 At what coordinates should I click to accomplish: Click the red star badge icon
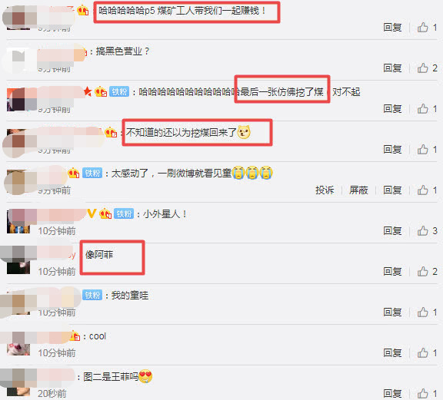pyautogui.click(x=88, y=91)
